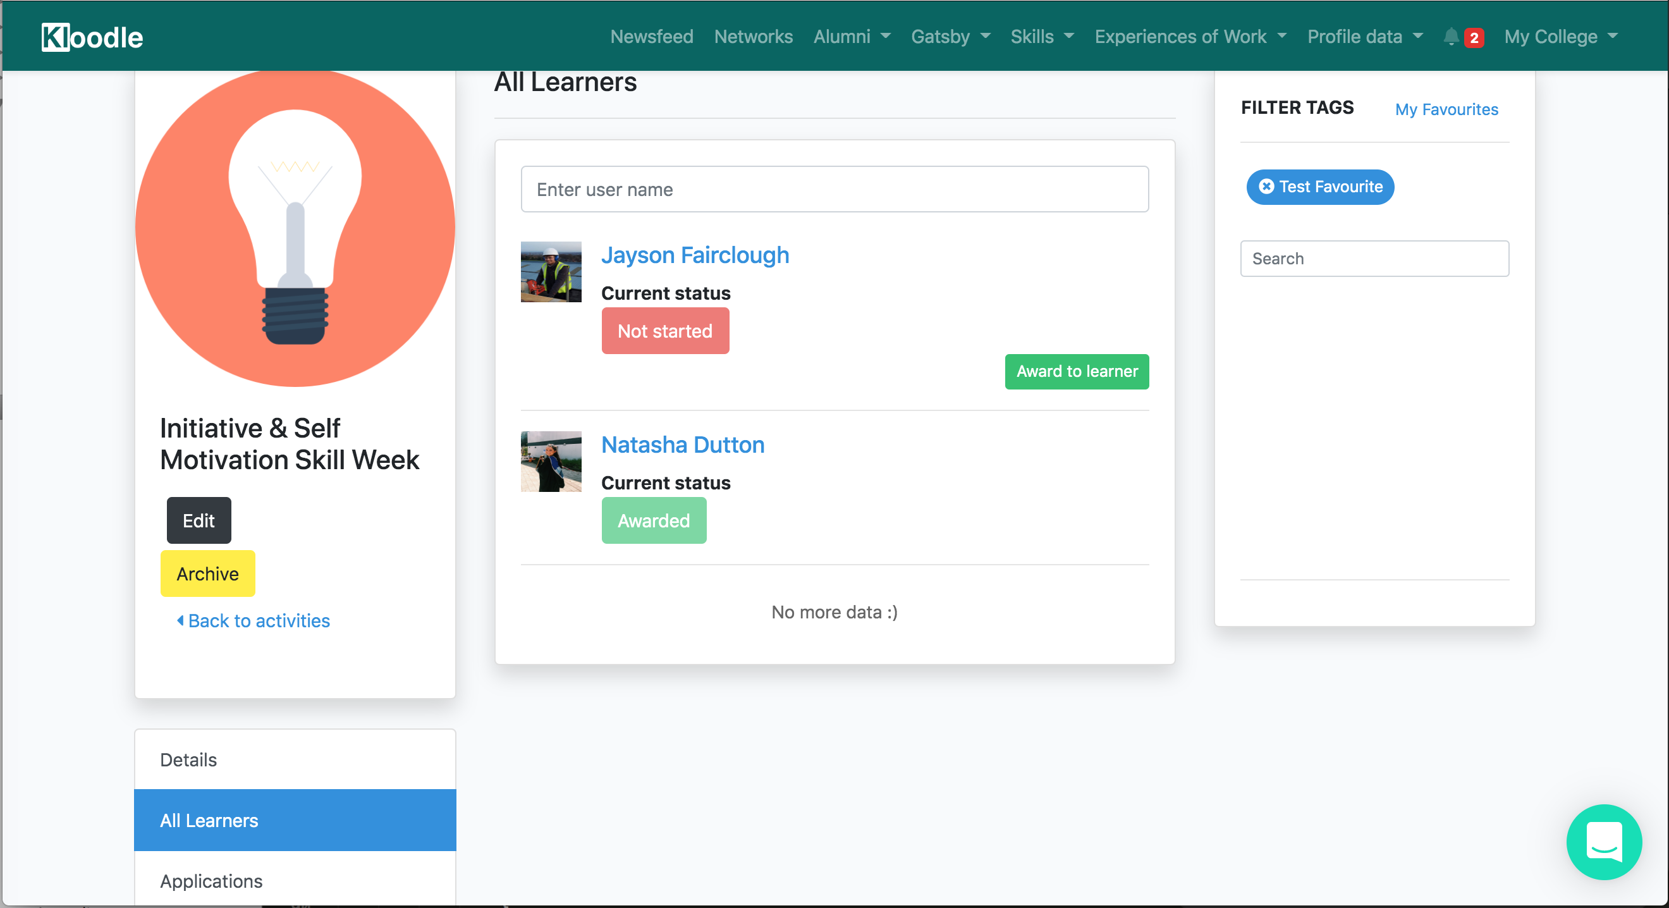The height and width of the screenshot is (908, 1669).
Task: Click the Not started status badge
Action: pos(664,331)
